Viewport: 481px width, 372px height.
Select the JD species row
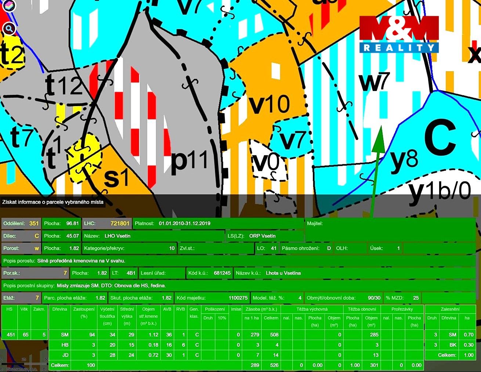coord(65,355)
